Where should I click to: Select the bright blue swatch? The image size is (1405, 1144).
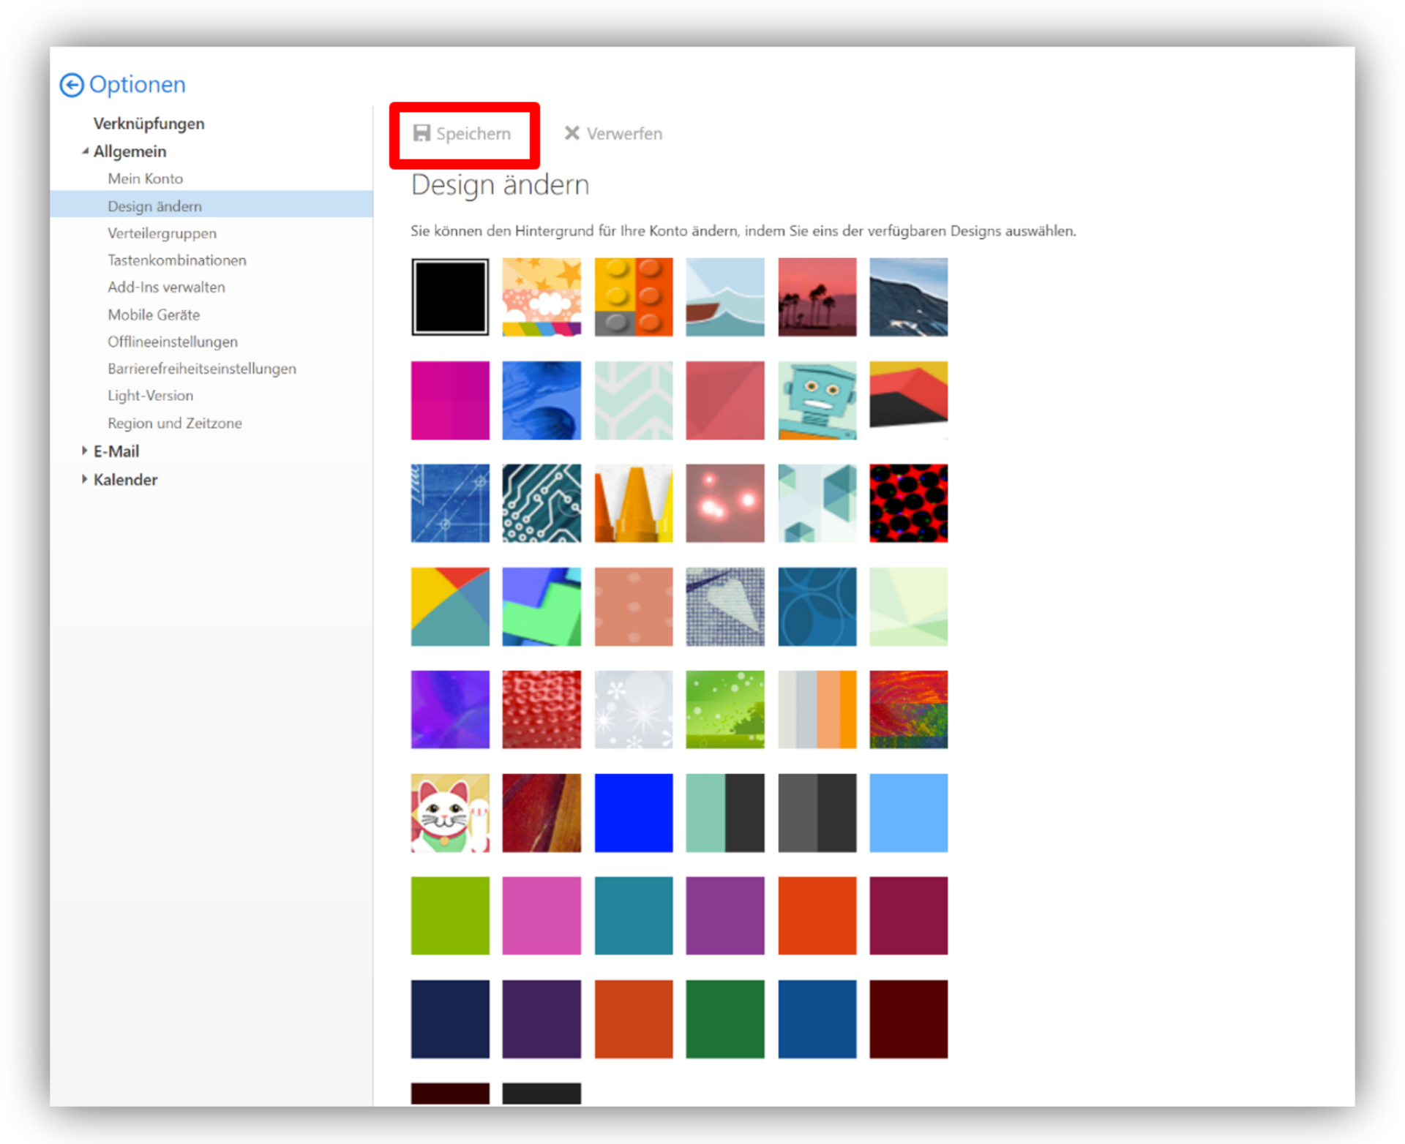click(x=634, y=813)
